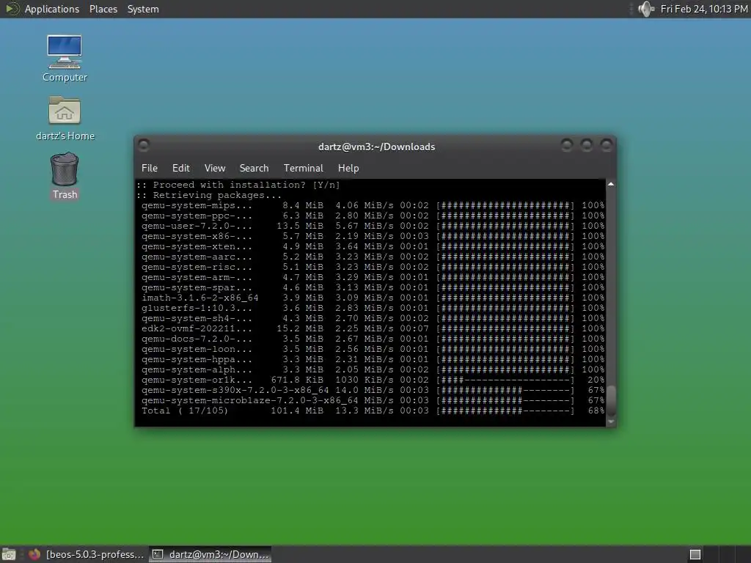The height and width of the screenshot is (563, 751).
Task: Click the terminal scrollbar thumb
Action: point(611,400)
